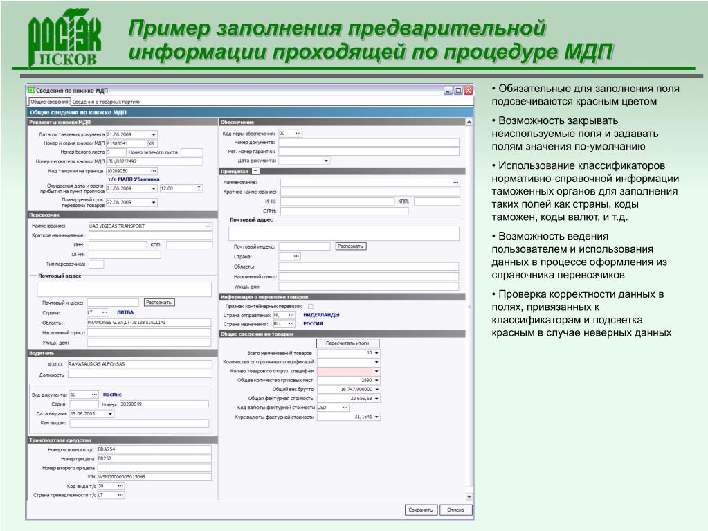Click the Номер белого листа field
The height and width of the screenshot is (531, 708).
coord(116,152)
